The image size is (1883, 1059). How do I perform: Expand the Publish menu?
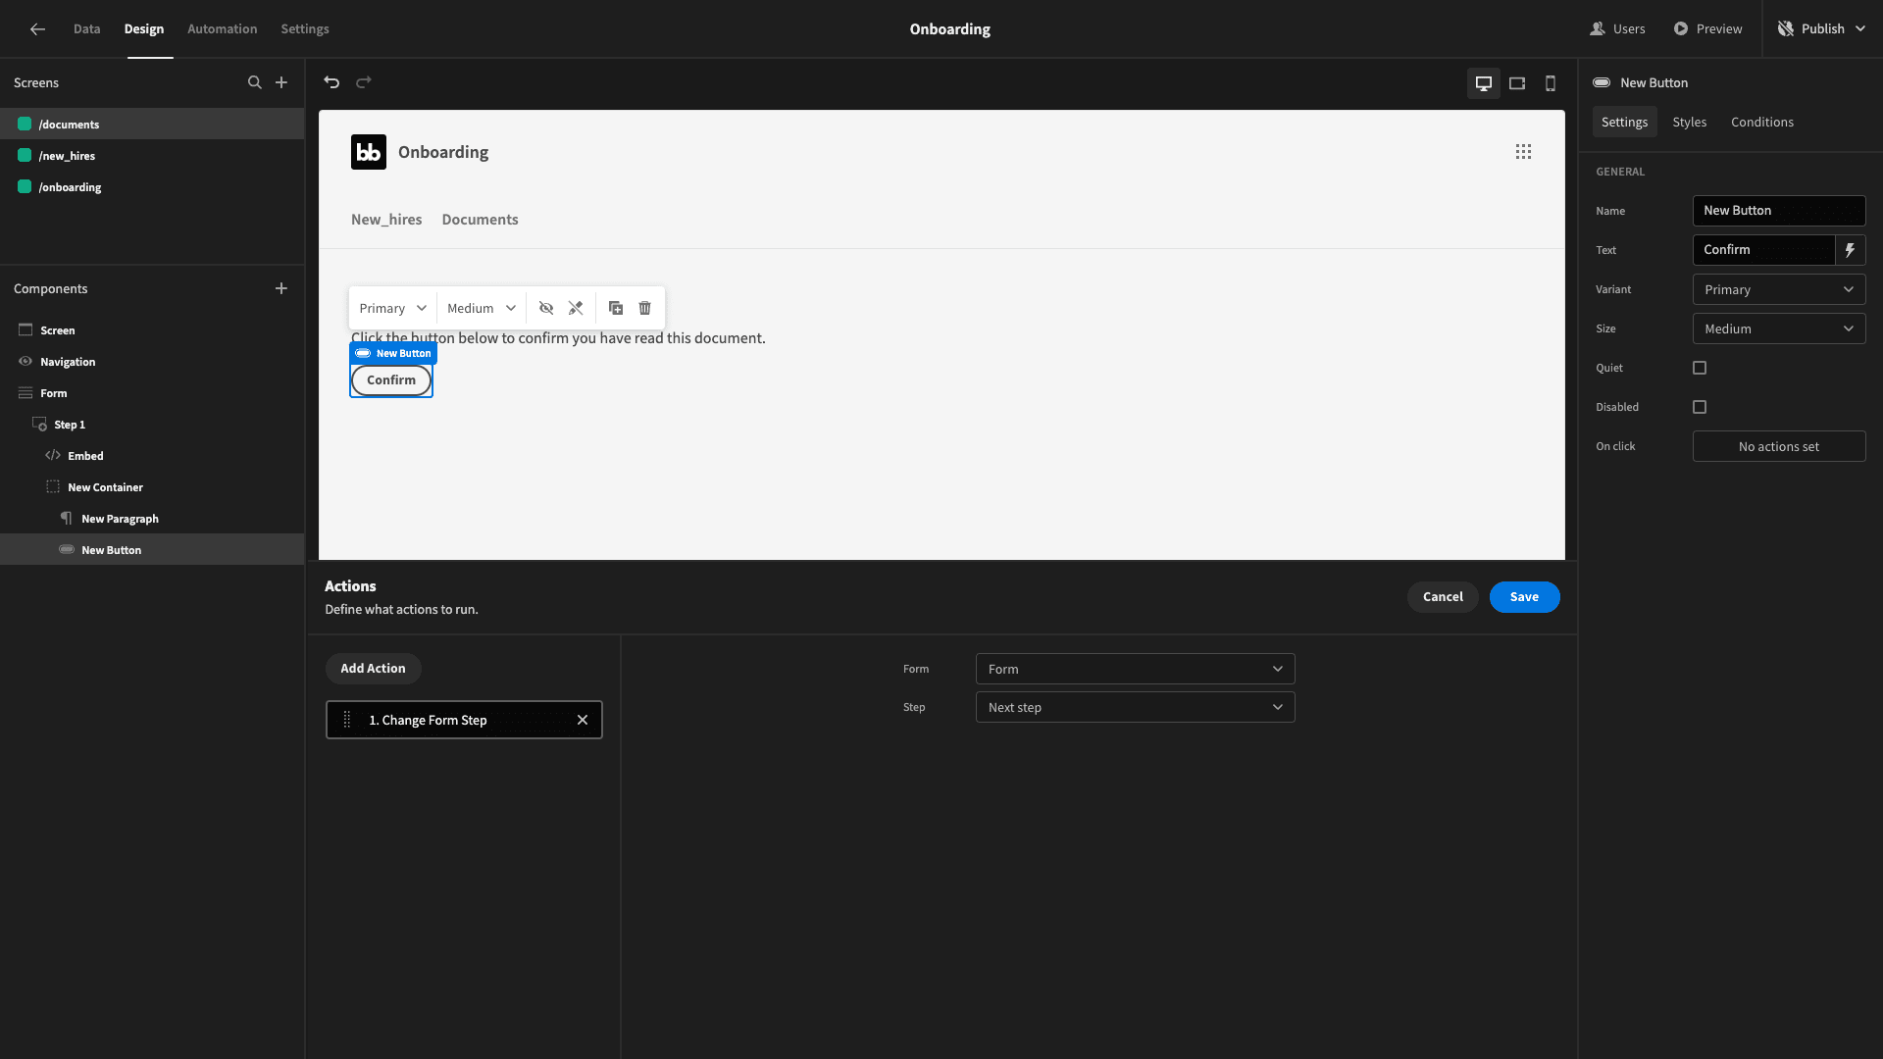[x=1824, y=29]
